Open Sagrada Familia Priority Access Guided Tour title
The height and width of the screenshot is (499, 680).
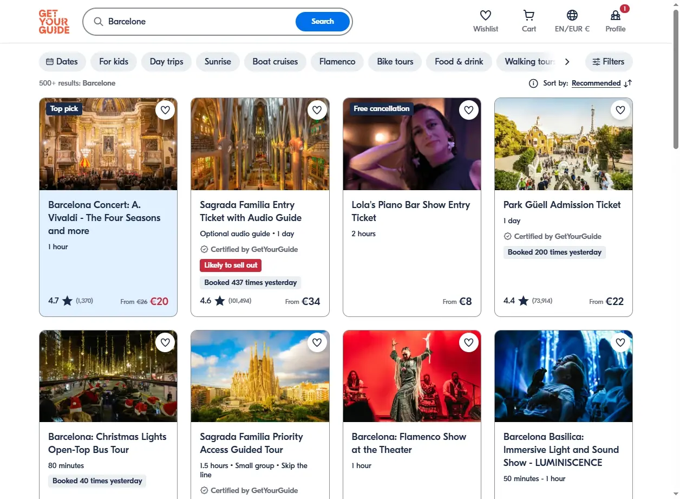point(251,443)
